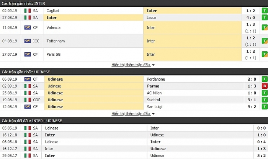This screenshot has width=268, height=159.
Task: Click the Italy flag on the 16.12.18 row
Action: (27, 135)
